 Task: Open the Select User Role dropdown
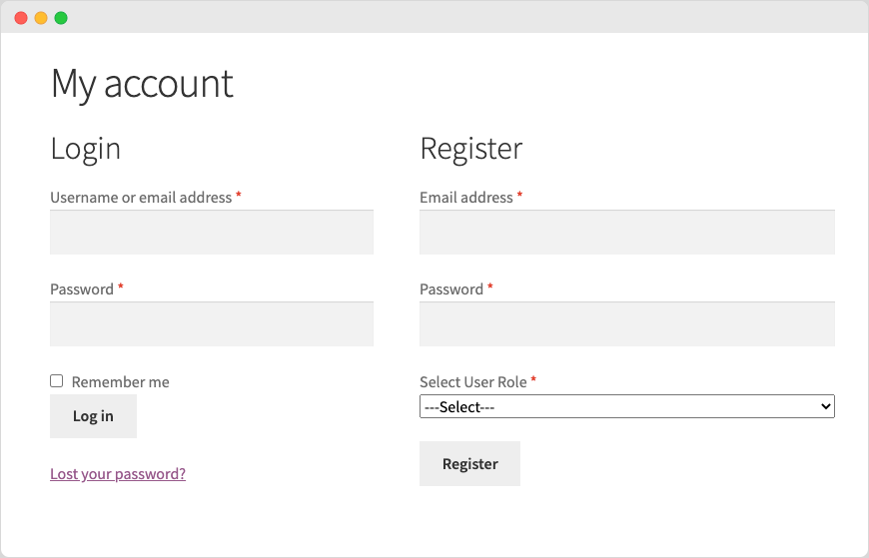pyautogui.click(x=627, y=406)
